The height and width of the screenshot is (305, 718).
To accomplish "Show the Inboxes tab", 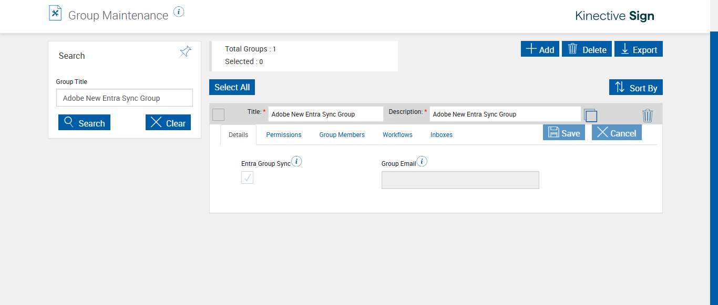I will [442, 135].
